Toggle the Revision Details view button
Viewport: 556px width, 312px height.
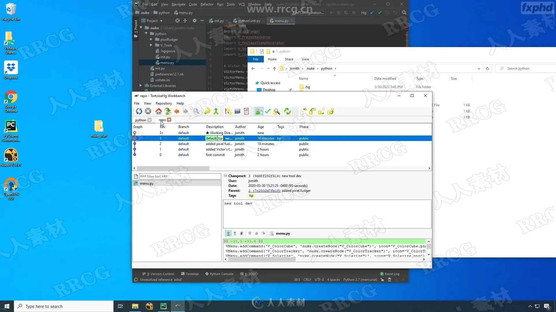pyautogui.click(x=259, y=112)
